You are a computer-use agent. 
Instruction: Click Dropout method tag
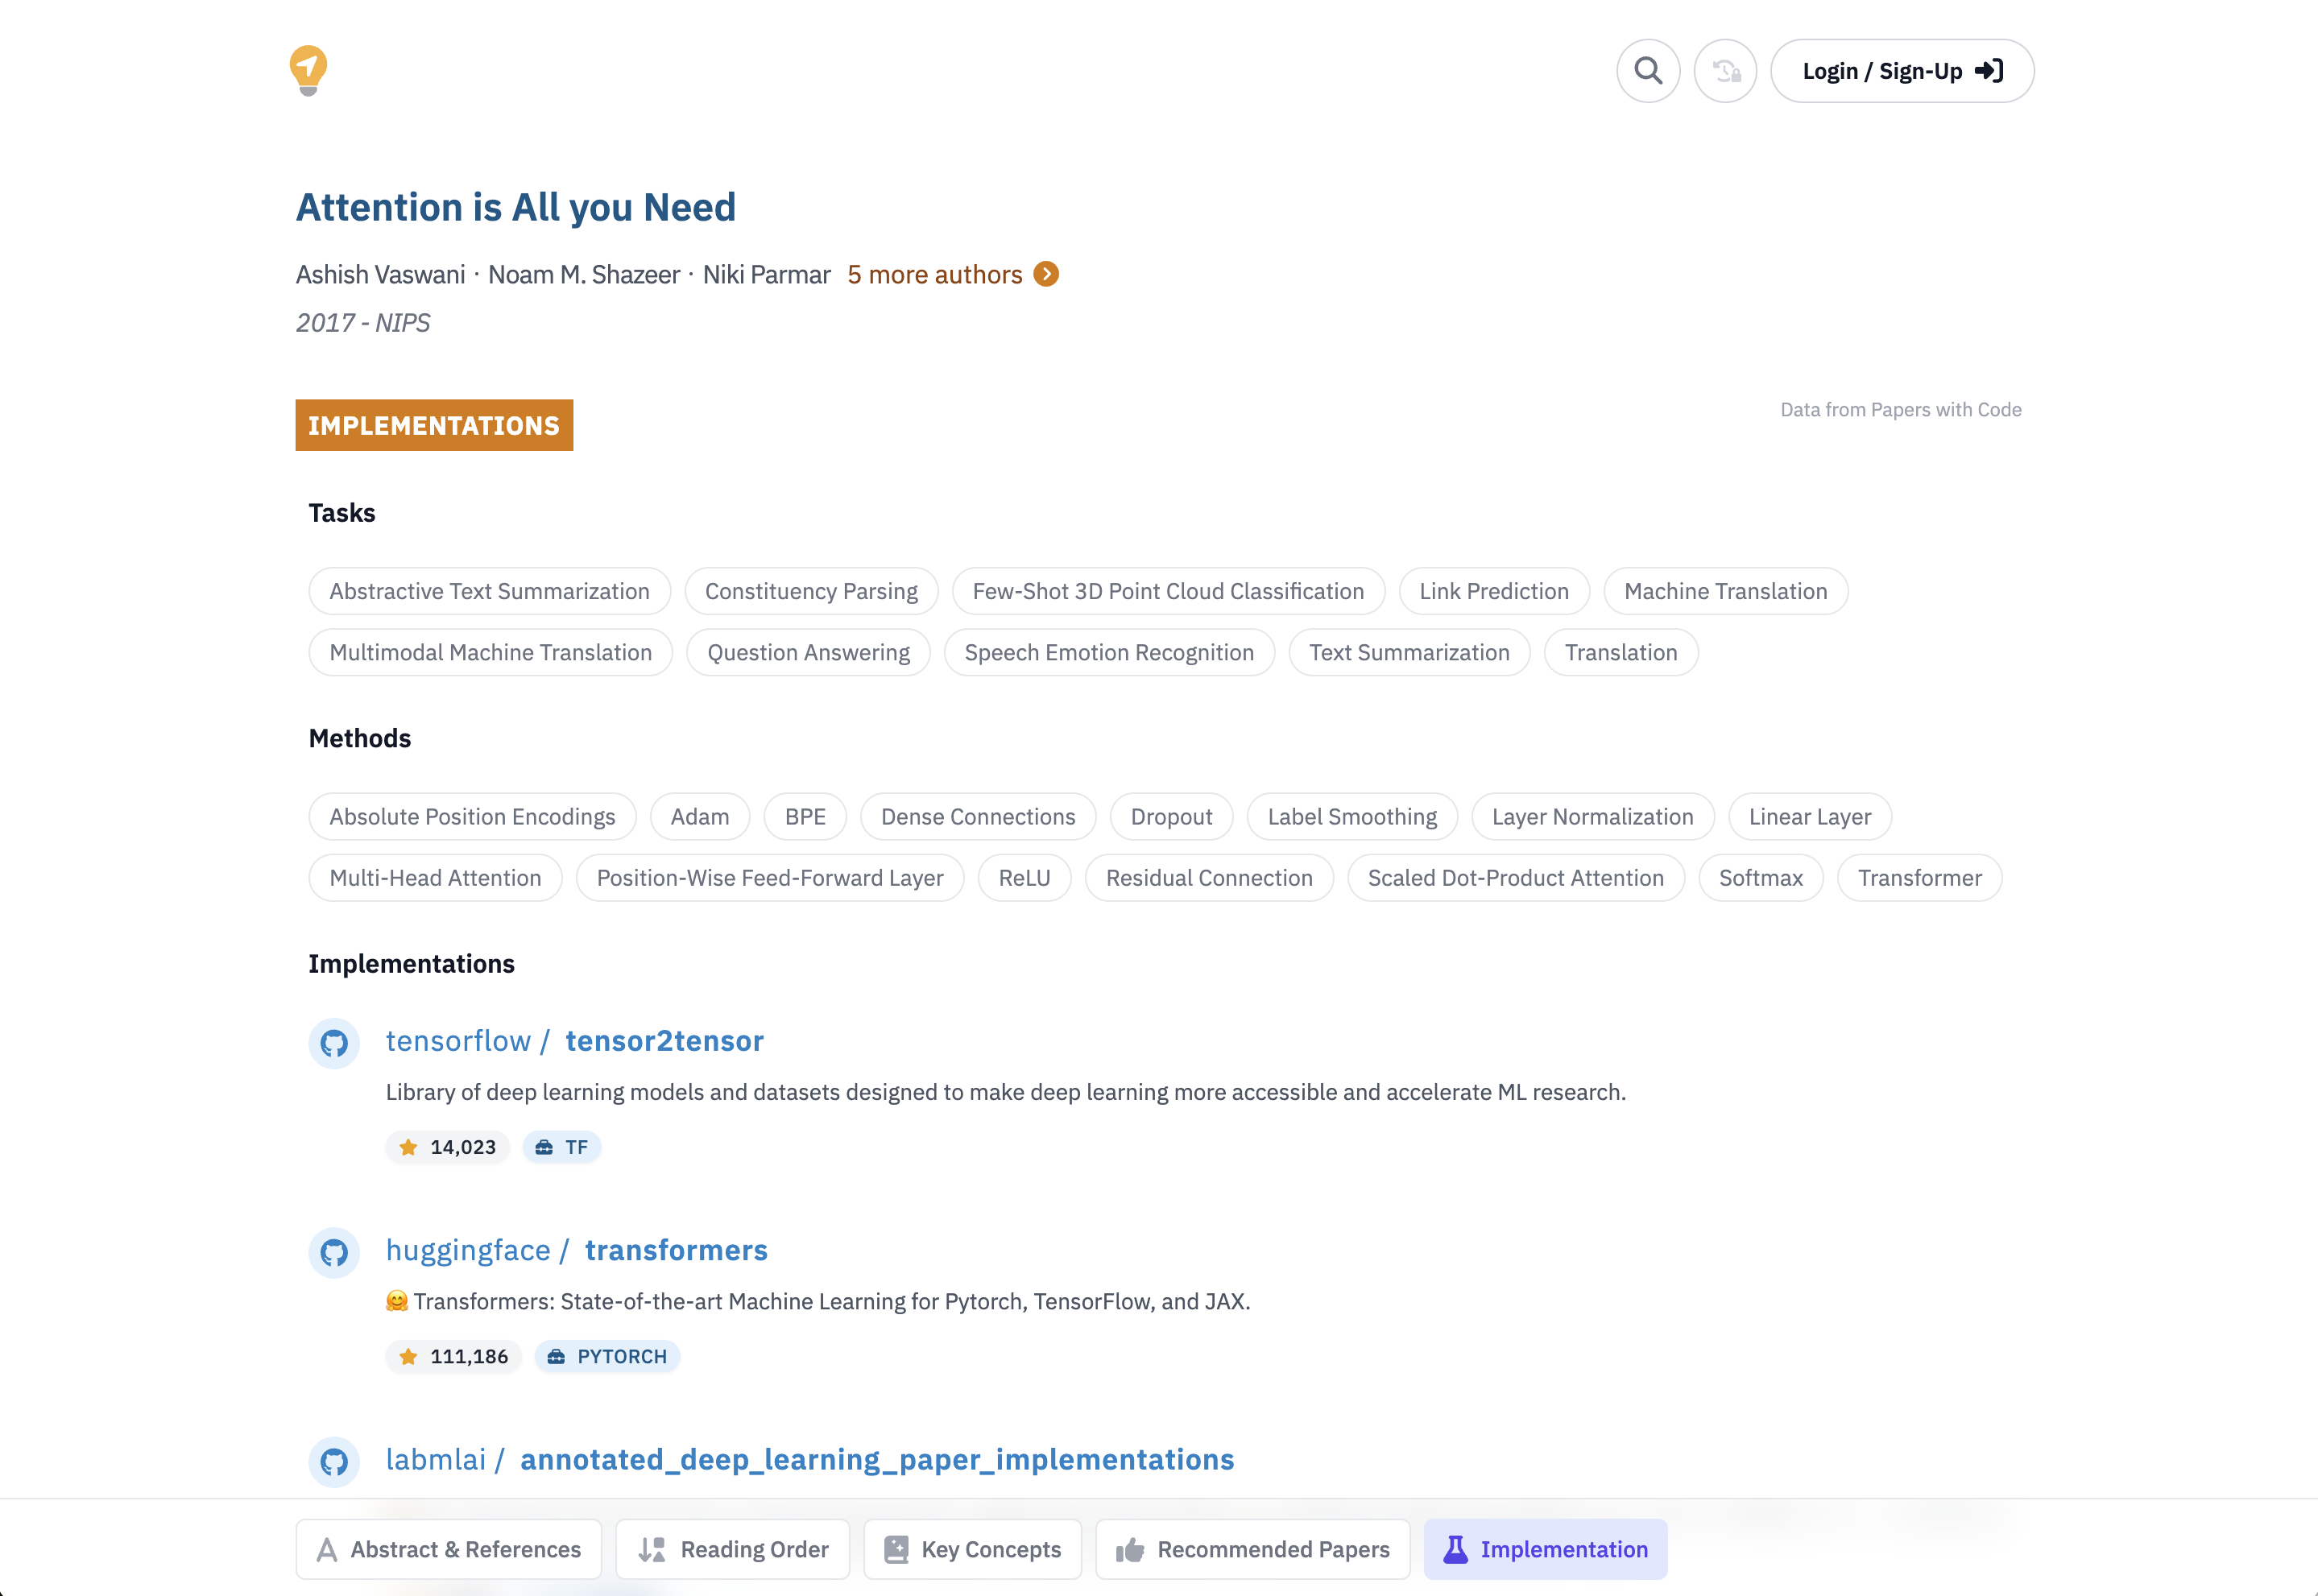pos(1171,817)
